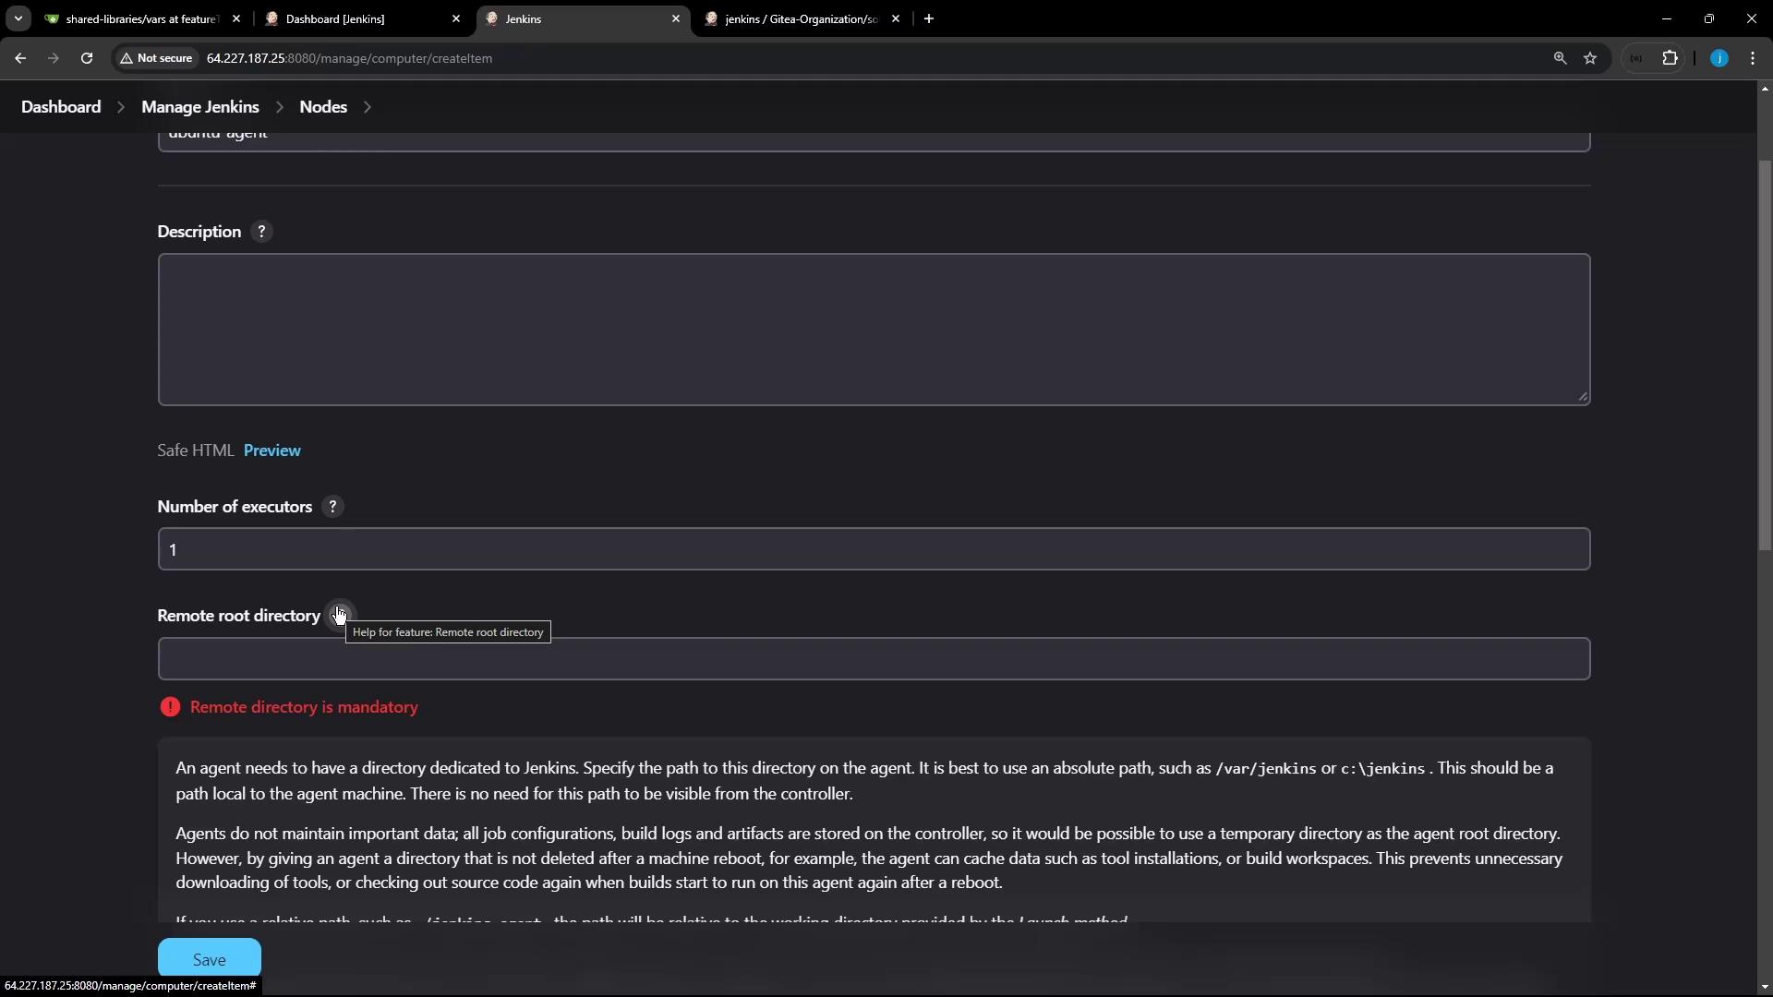The height and width of the screenshot is (997, 1773).
Task: Click the Remote root directory input field
Action: click(873, 659)
